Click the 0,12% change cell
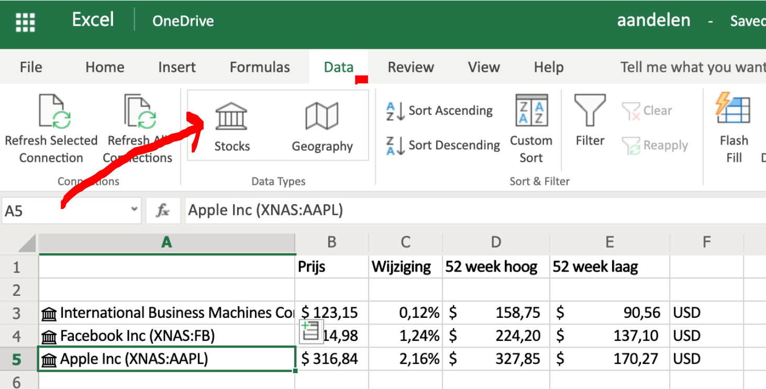Screen dimensions: 766x389 click(405, 313)
